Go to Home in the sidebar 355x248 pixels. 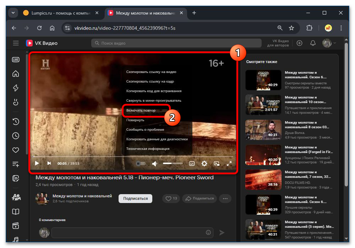16,74
